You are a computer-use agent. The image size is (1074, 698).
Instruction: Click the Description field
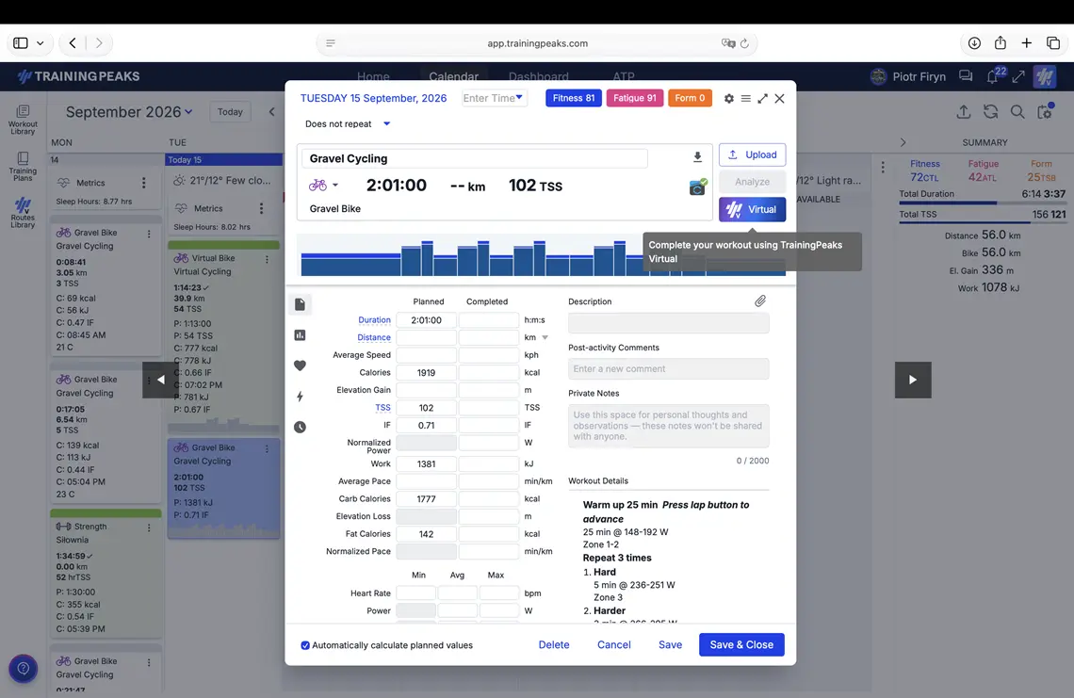[x=669, y=323]
